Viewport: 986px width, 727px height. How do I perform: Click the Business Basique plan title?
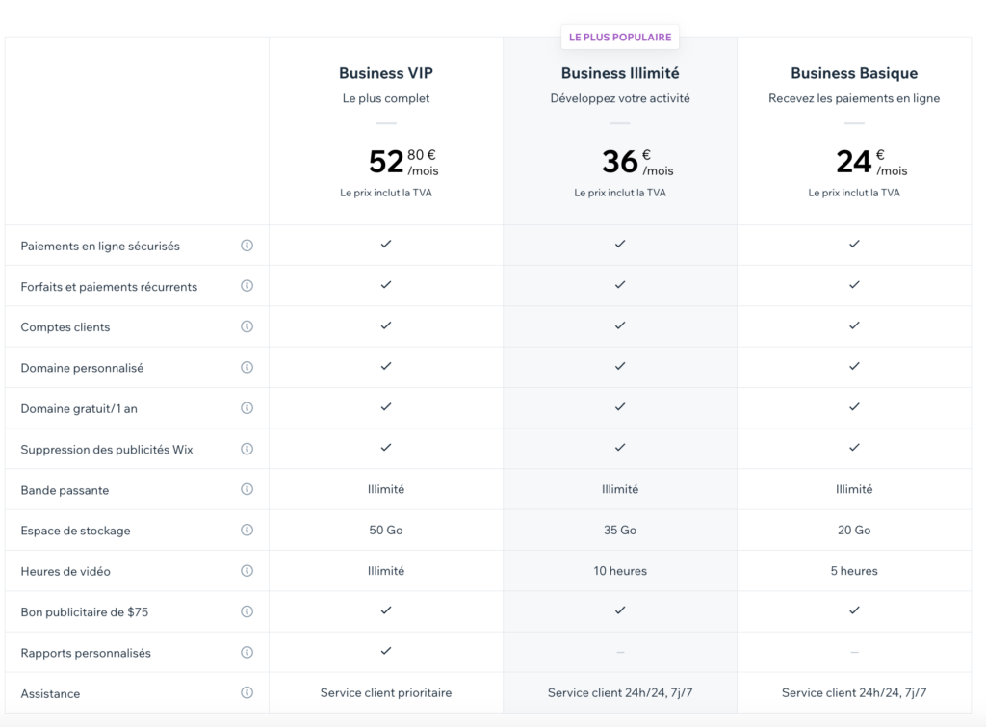(854, 73)
